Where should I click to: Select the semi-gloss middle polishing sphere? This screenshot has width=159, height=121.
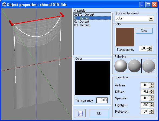pos(134,66)
